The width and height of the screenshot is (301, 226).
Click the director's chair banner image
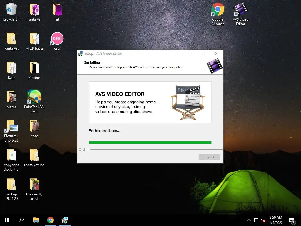point(188,102)
